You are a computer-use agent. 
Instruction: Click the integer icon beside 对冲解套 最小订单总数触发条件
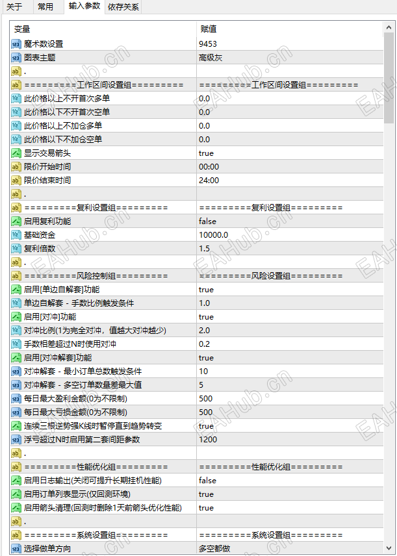[x=16, y=372]
